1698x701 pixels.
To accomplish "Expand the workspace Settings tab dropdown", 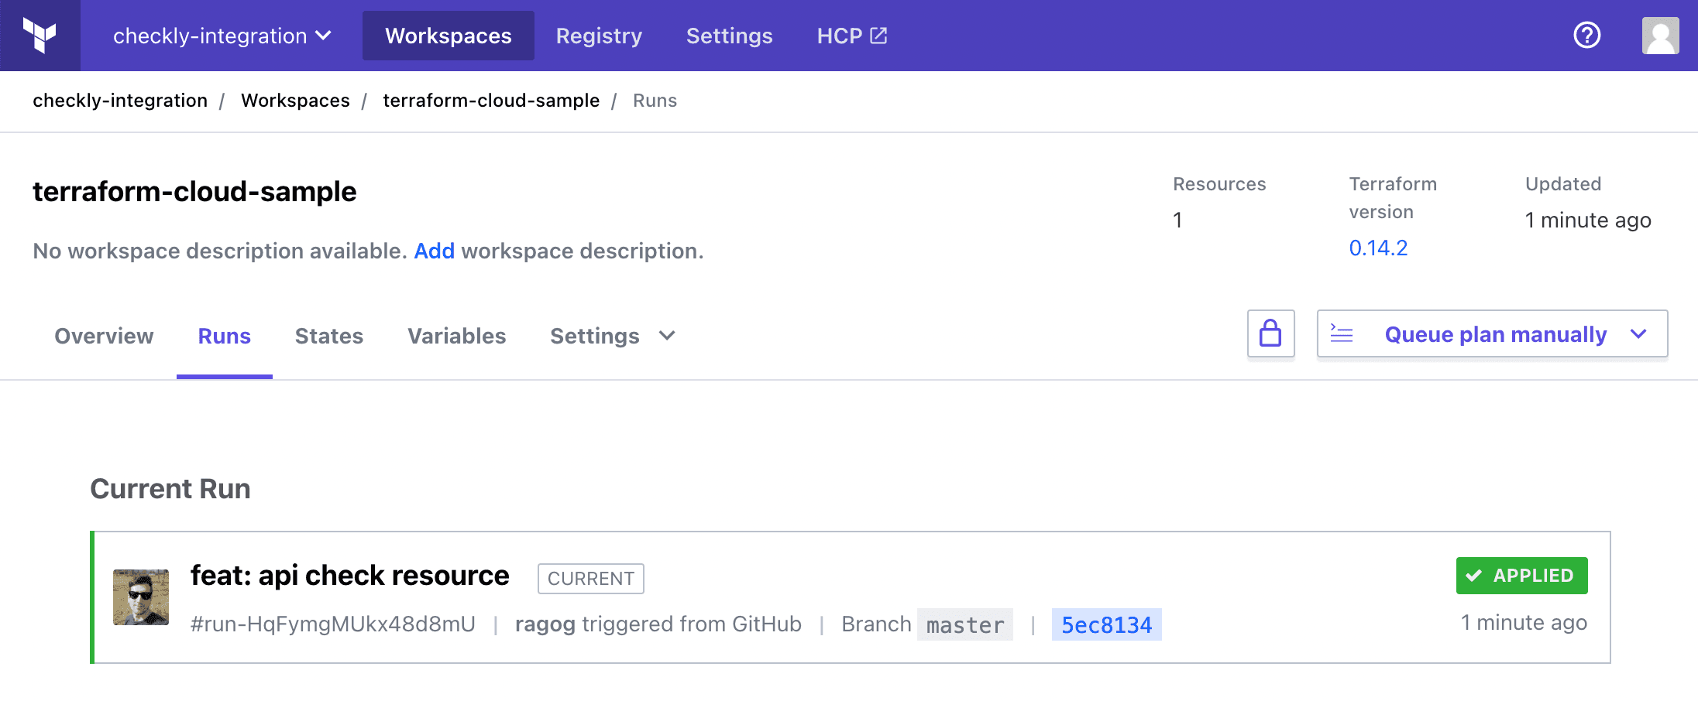I will pos(612,336).
